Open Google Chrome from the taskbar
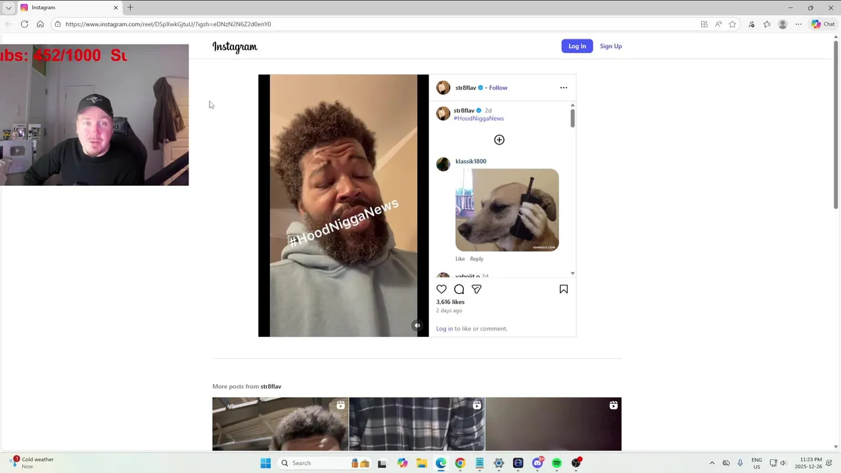The image size is (841, 473). coord(460,463)
